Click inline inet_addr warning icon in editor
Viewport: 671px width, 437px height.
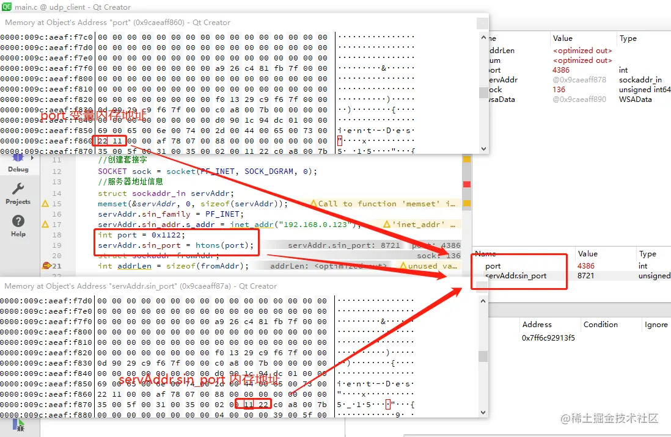point(387,224)
